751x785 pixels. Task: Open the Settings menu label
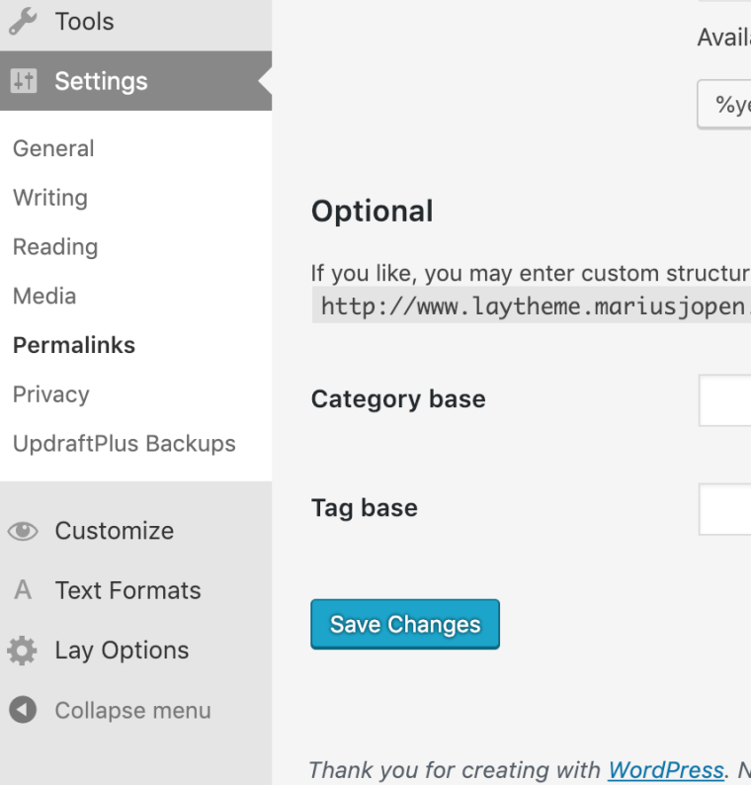point(101,81)
